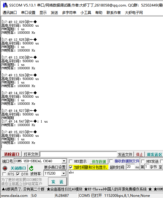Viewport: 163px width, 198px height.
Task: Click the 打开文件 button
Action: 31,154
